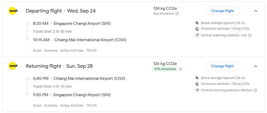
Task: Click the Departing flight Wed, Sep 24 header
Action: (61, 11)
